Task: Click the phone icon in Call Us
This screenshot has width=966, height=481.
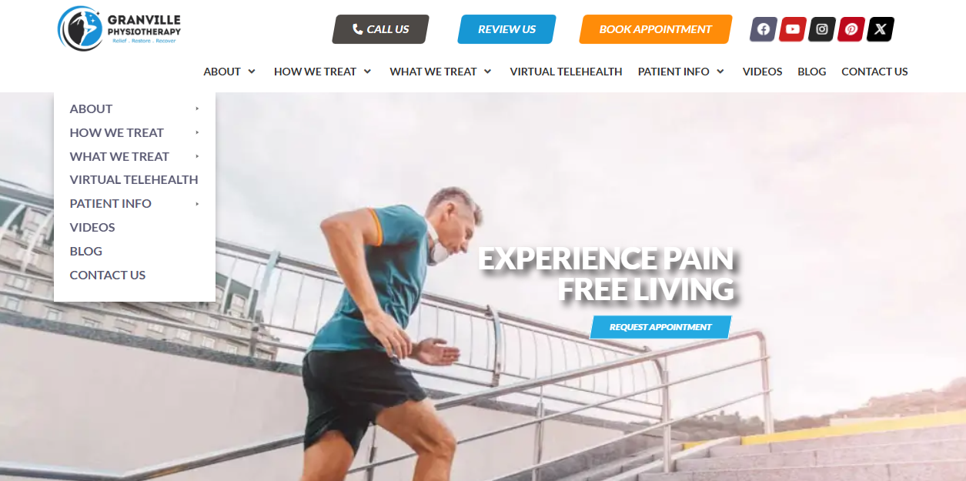Action: point(357,29)
